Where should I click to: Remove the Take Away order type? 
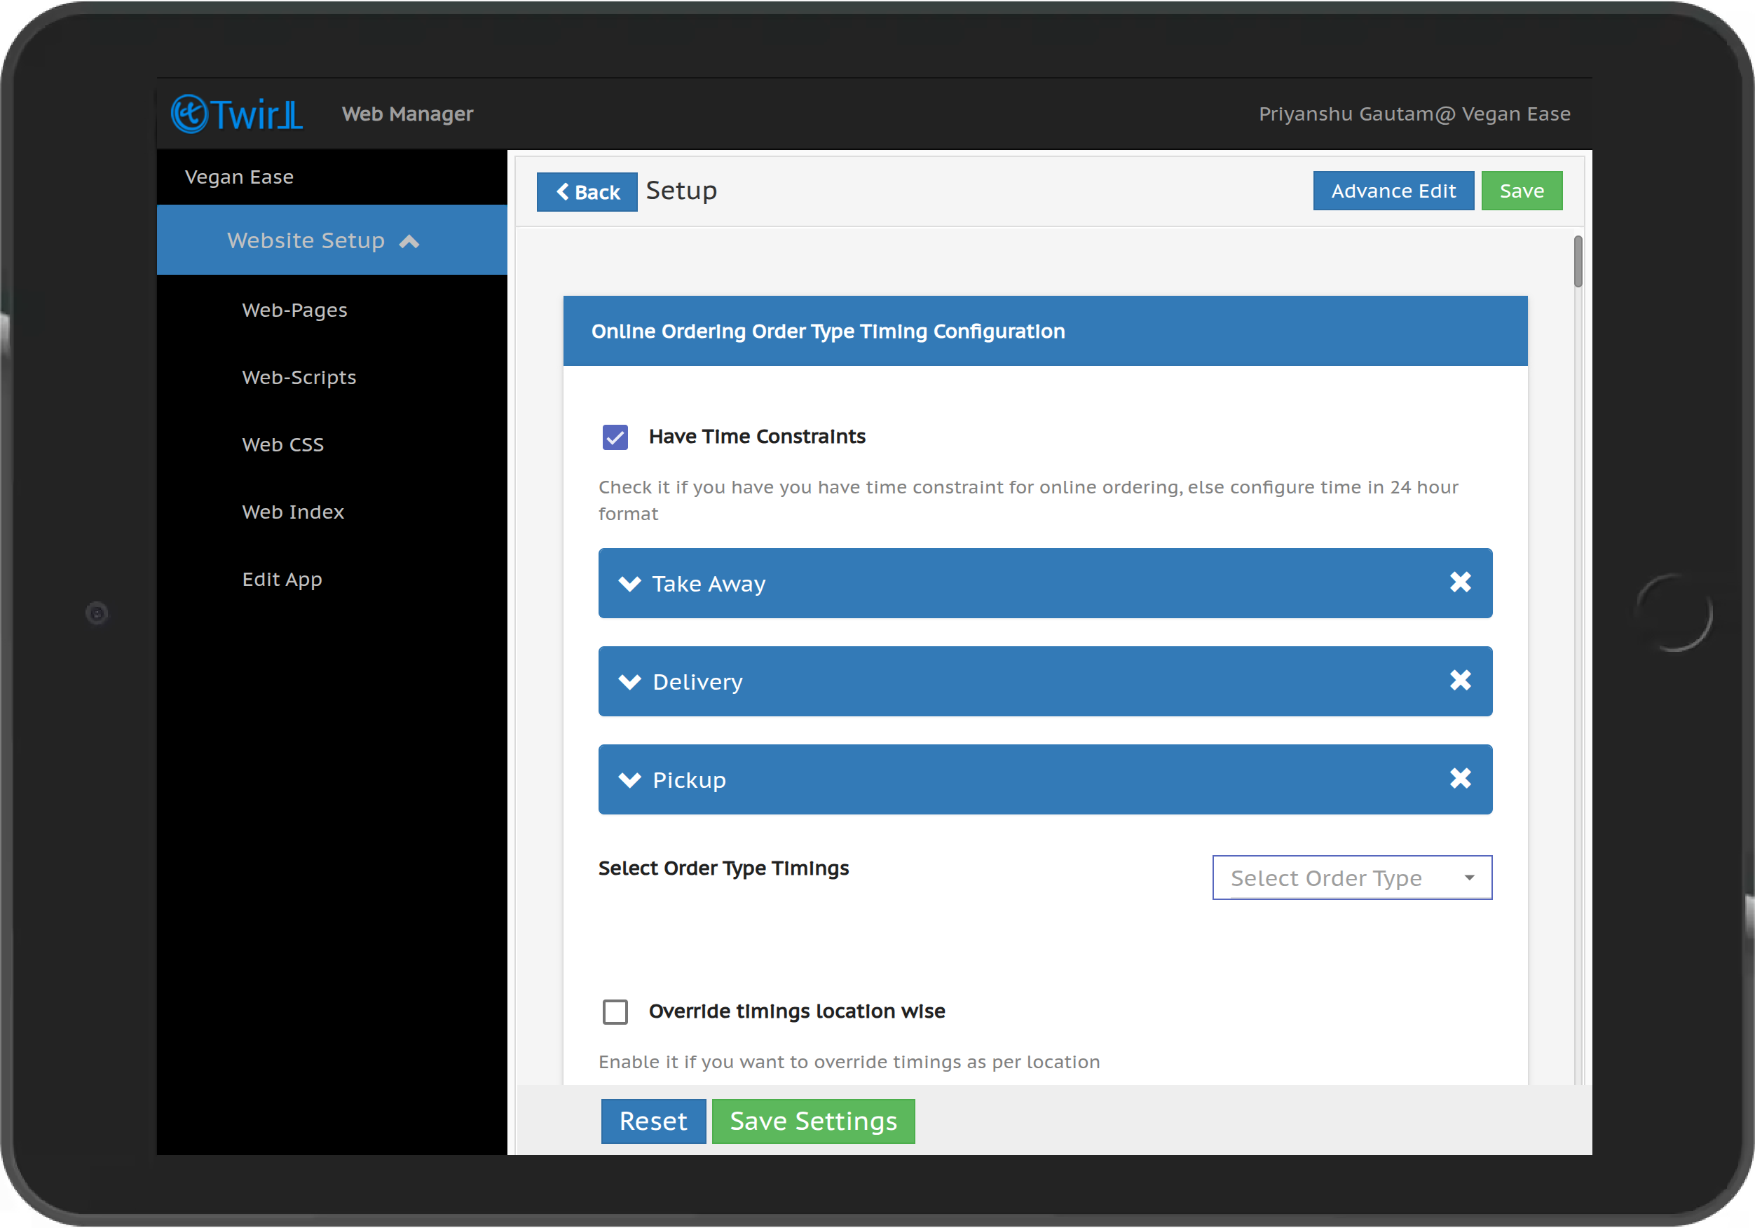tap(1460, 582)
